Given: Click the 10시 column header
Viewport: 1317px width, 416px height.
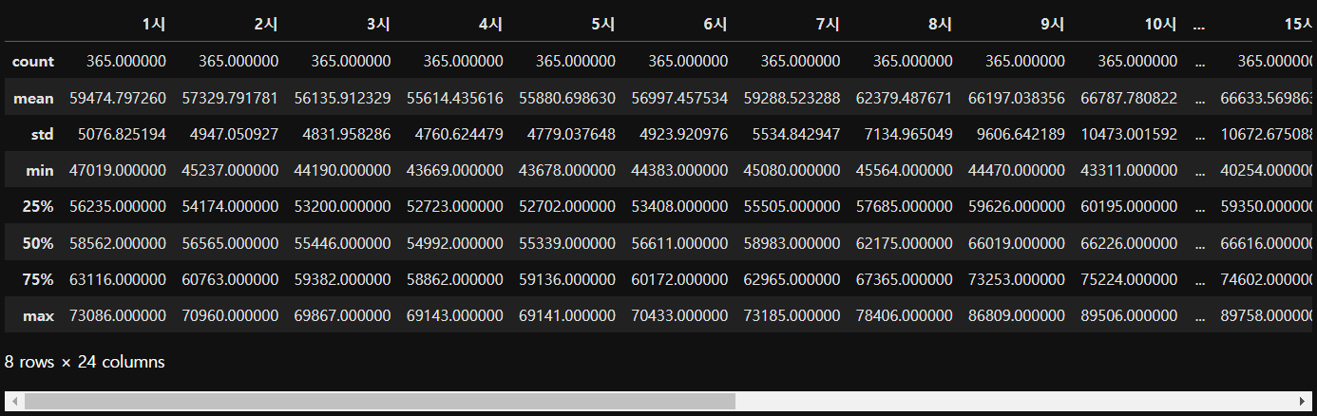Looking at the screenshot, I should click(1160, 26).
